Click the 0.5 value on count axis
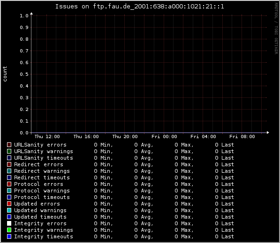The height and width of the screenshot is (243, 280). pyautogui.click(x=24, y=74)
